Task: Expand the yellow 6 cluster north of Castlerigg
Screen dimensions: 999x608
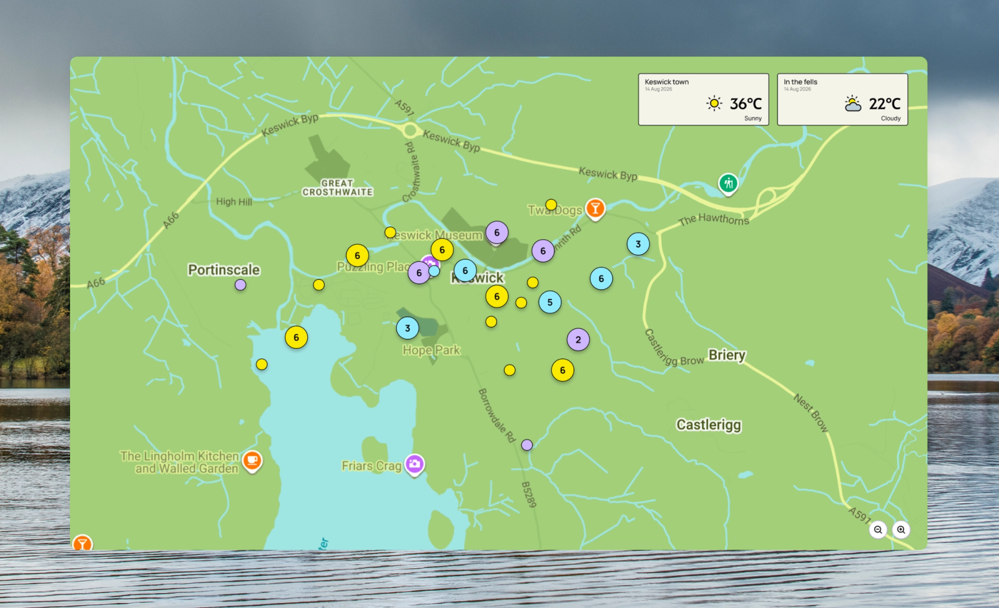Action: coord(563,370)
